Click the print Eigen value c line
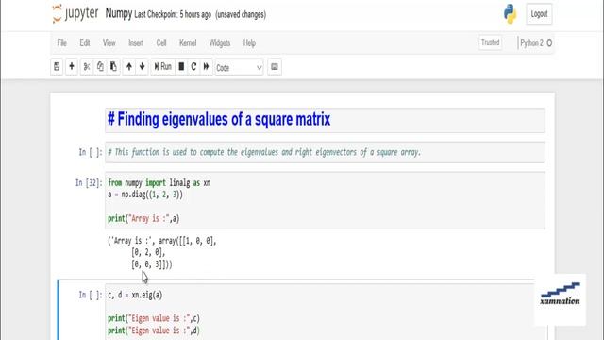This screenshot has height=340, width=604. click(154, 318)
